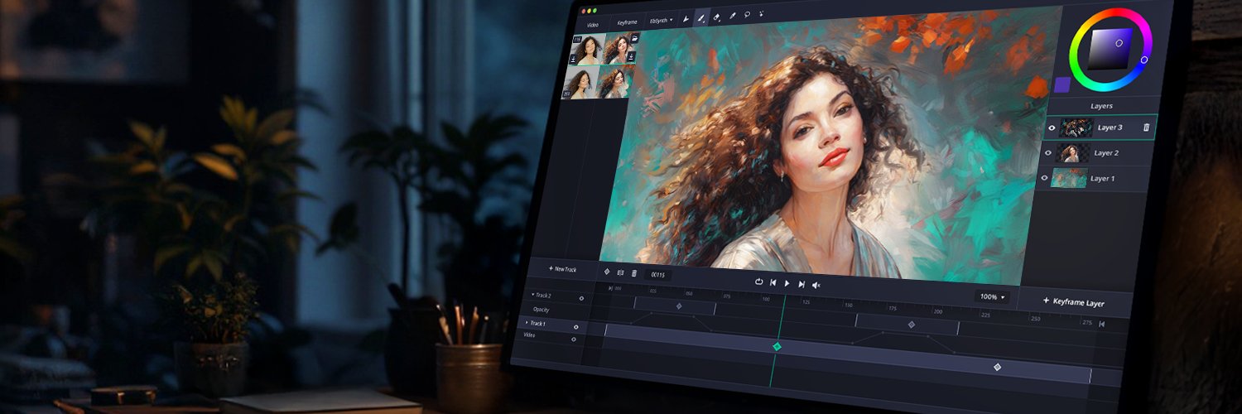Toggle loop playback

(758, 282)
